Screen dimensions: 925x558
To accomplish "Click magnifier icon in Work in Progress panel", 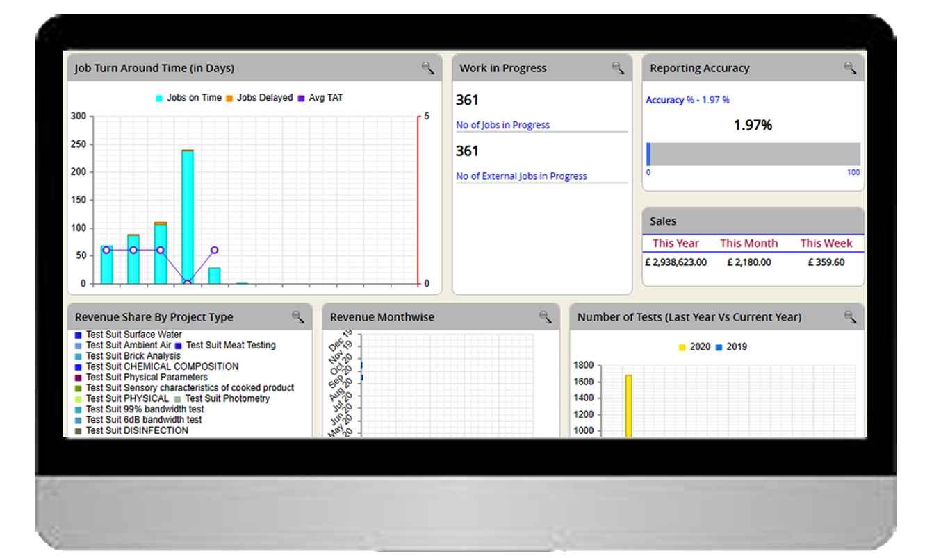I will [x=618, y=68].
